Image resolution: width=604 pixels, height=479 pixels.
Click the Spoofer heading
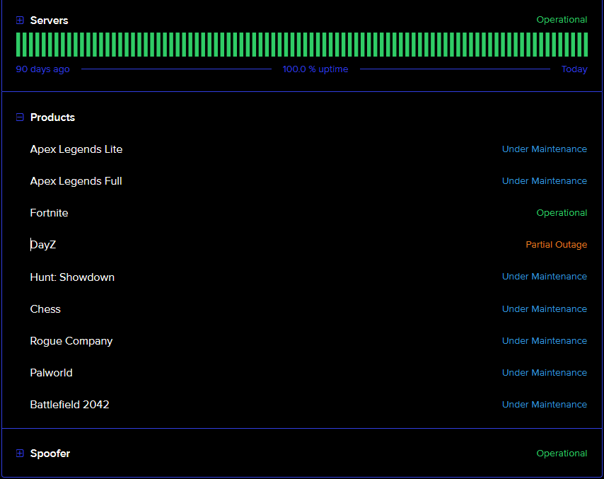(x=50, y=454)
